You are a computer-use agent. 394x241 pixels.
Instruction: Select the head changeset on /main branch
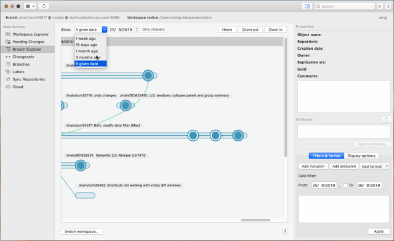pos(148,75)
